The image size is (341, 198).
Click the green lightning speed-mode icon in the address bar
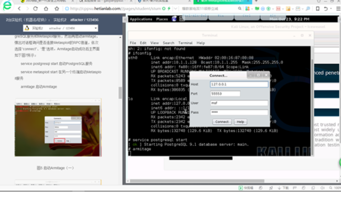click(169, 8)
